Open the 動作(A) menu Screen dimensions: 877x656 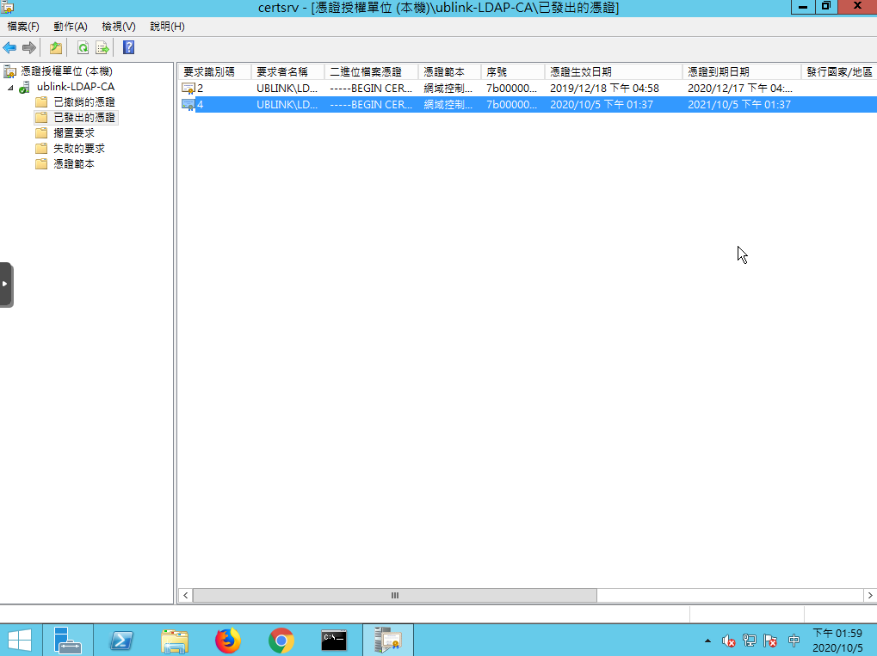71,27
